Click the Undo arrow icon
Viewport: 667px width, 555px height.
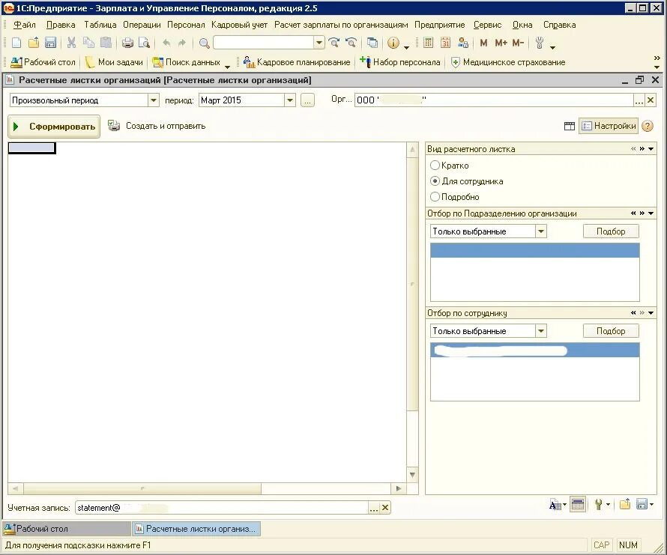[166, 43]
